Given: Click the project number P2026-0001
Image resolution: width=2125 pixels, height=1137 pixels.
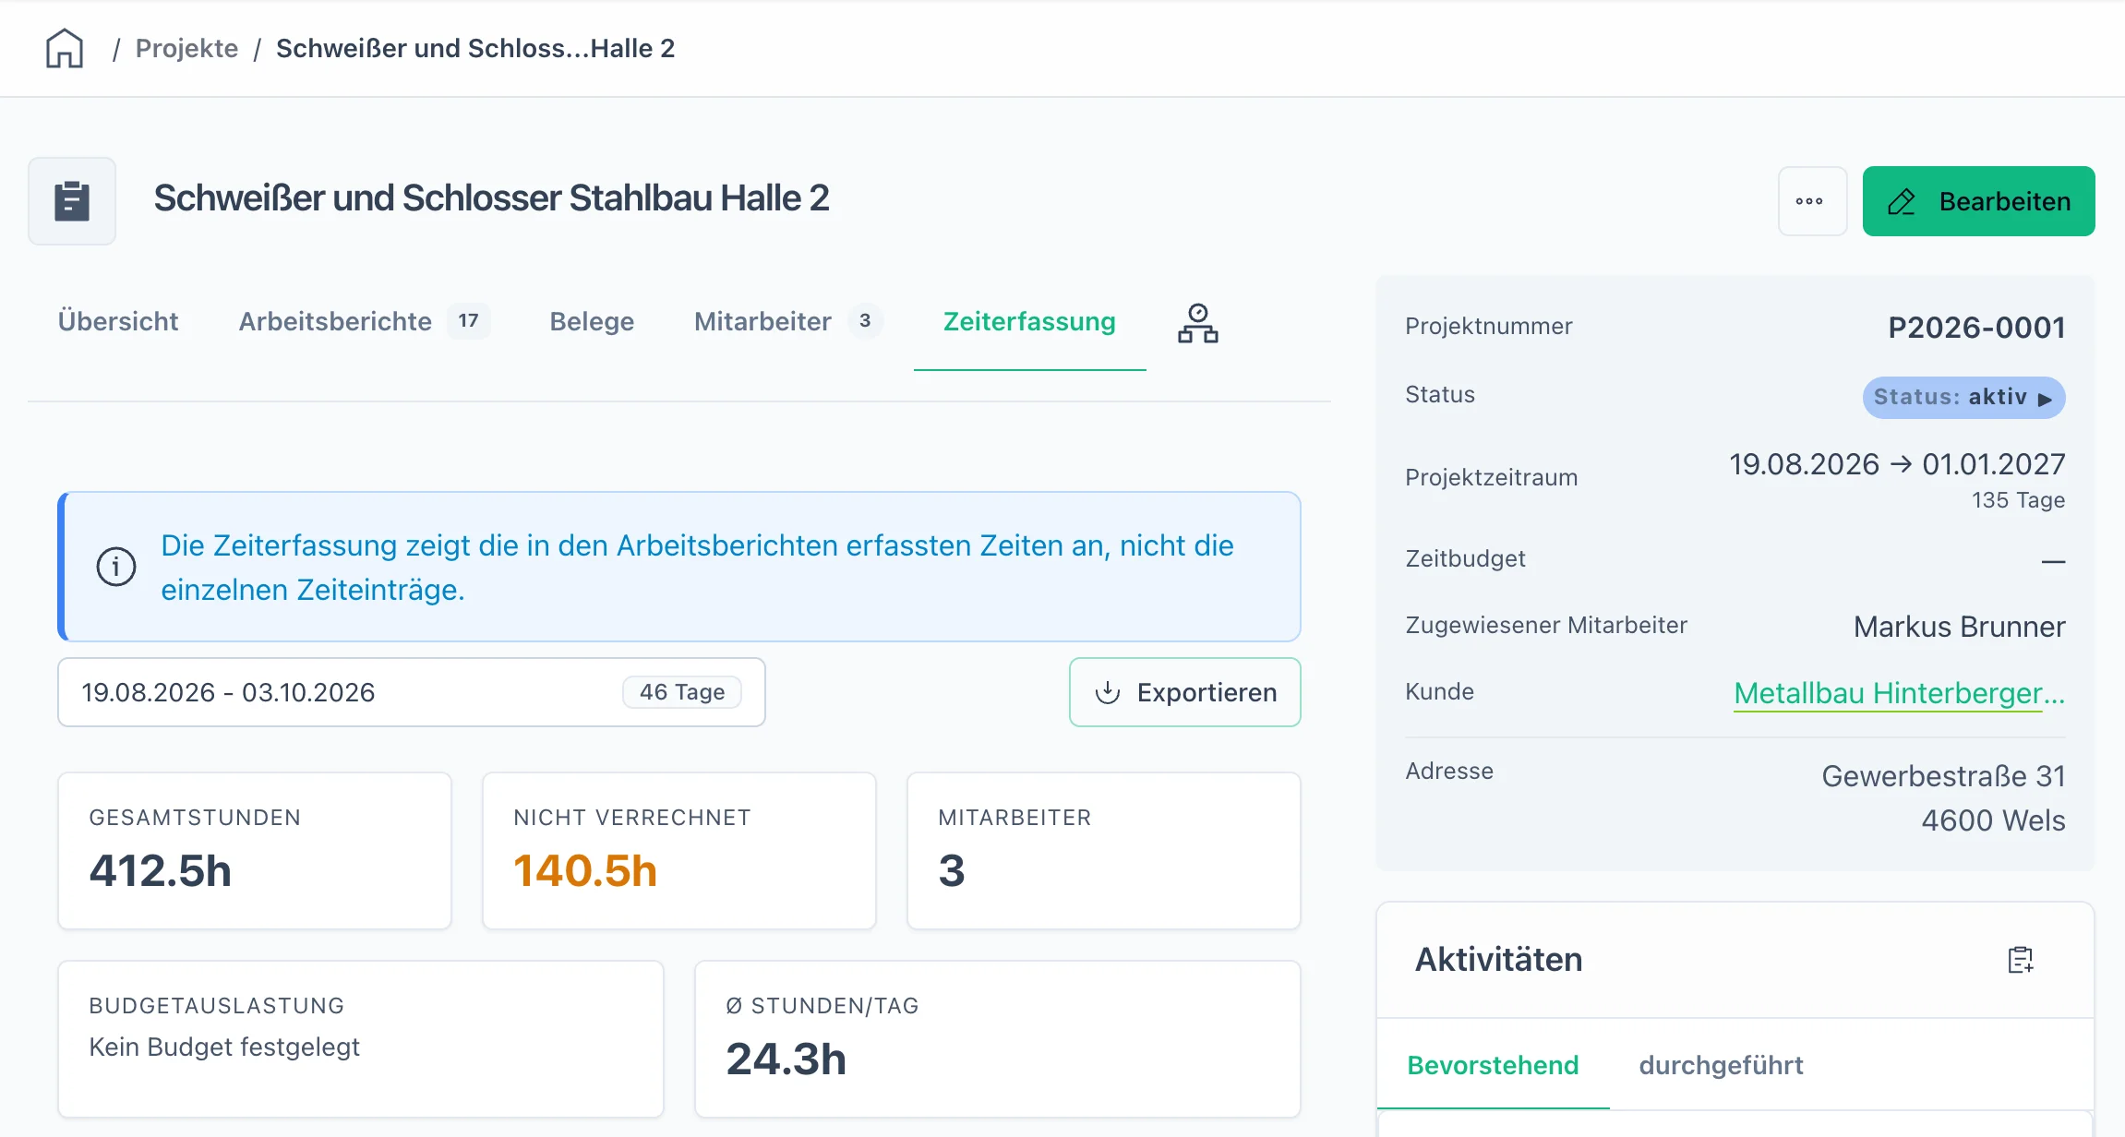Looking at the screenshot, I should coord(1976,327).
